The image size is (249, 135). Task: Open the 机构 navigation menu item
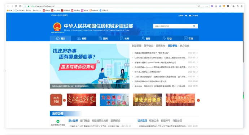pyautogui.click(x=82, y=38)
